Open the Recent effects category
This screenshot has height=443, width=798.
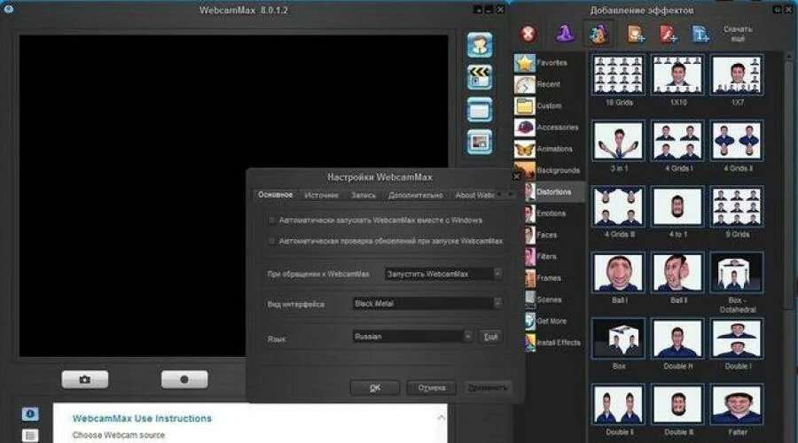point(549,84)
